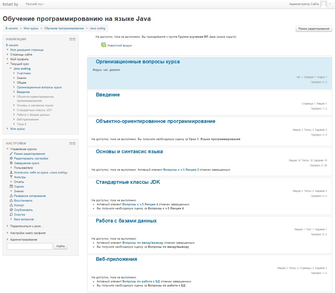Open the Введение section heading
335x293 pixels.
coord(108,95)
